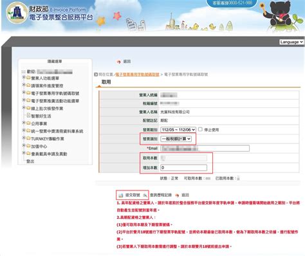Click the 統一發票中獎清冊資料庫系統 folder icon
305x256 pixels.
(x=28, y=131)
